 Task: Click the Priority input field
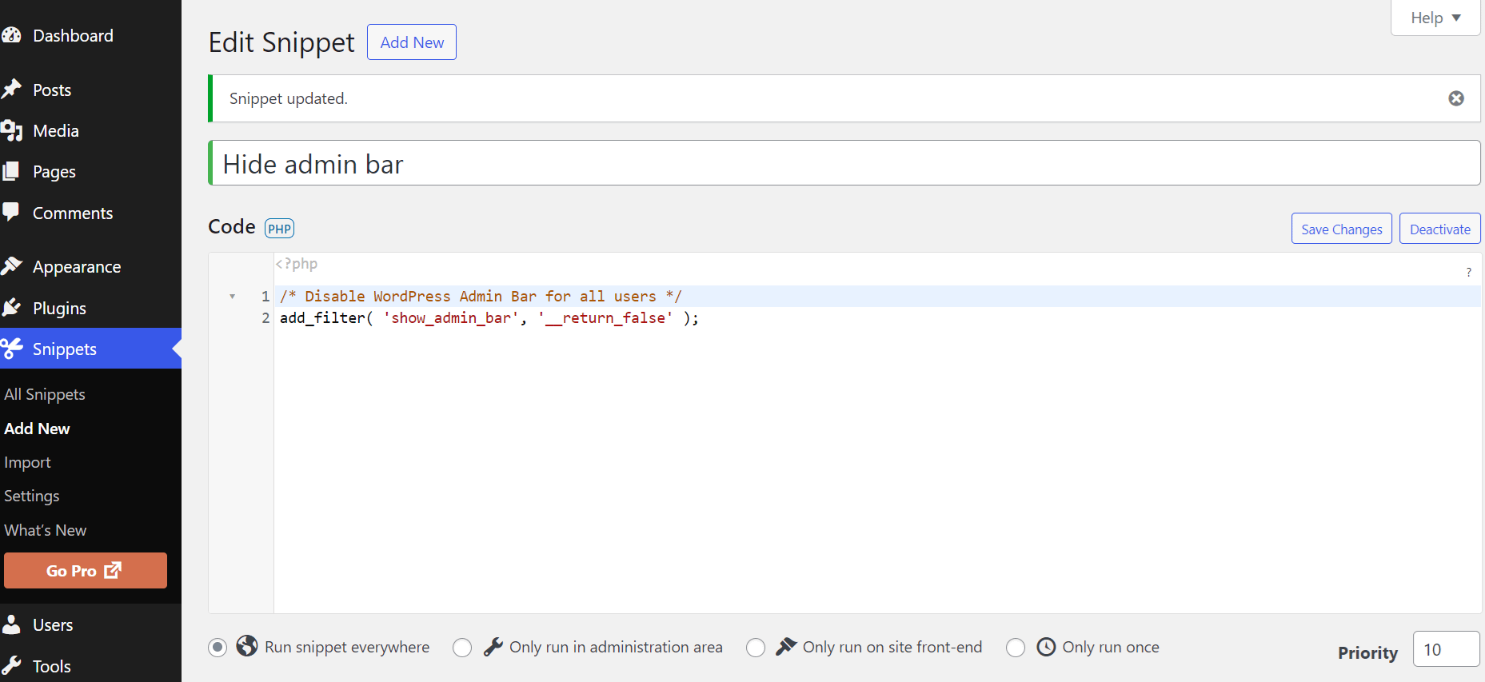1447,649
